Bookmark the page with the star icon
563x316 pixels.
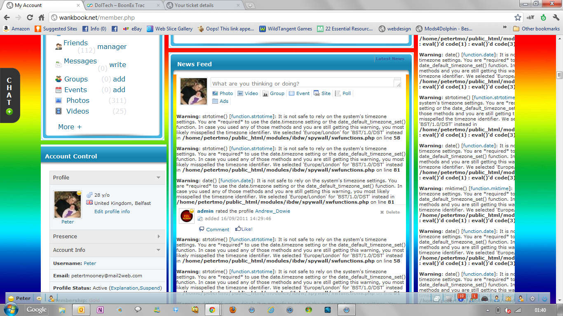click(518, 18)
